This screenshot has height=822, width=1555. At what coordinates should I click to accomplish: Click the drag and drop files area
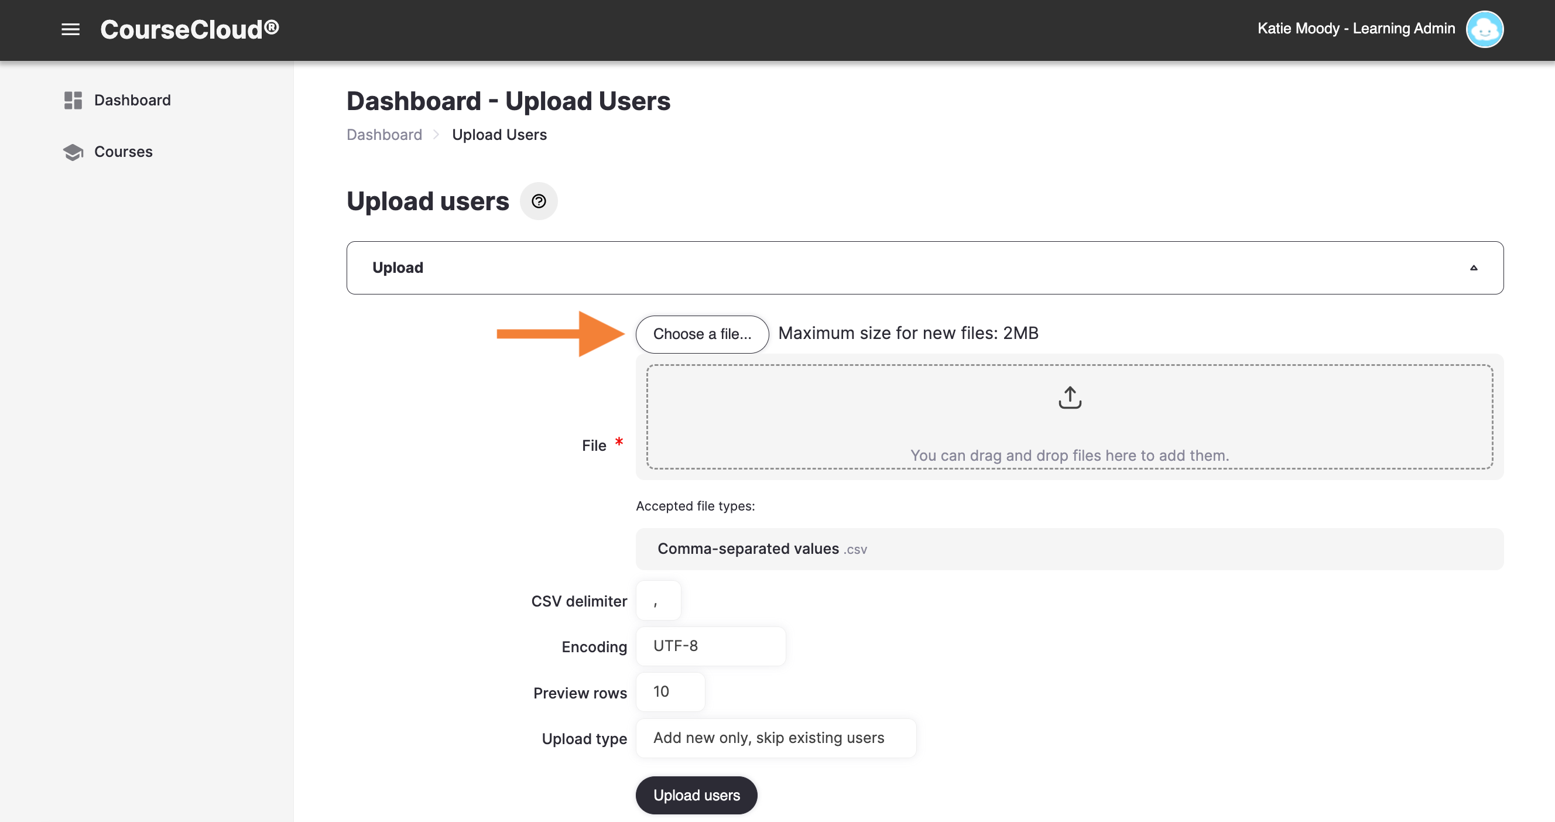tap(1070, 416)
